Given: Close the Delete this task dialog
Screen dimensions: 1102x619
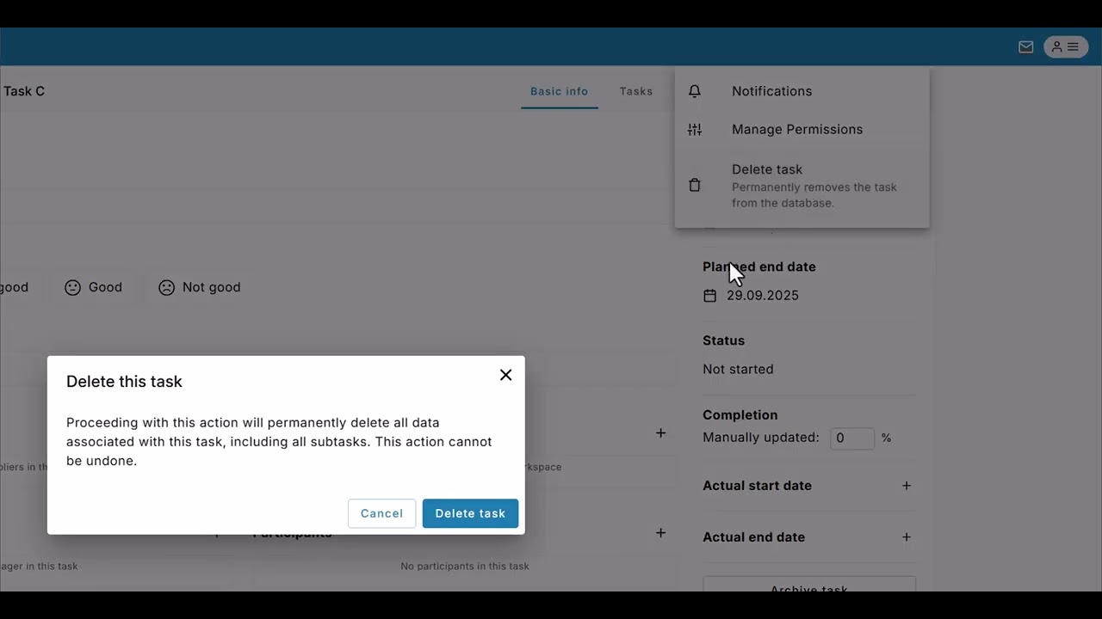Looking at the screenshot, I should (505, 375).
